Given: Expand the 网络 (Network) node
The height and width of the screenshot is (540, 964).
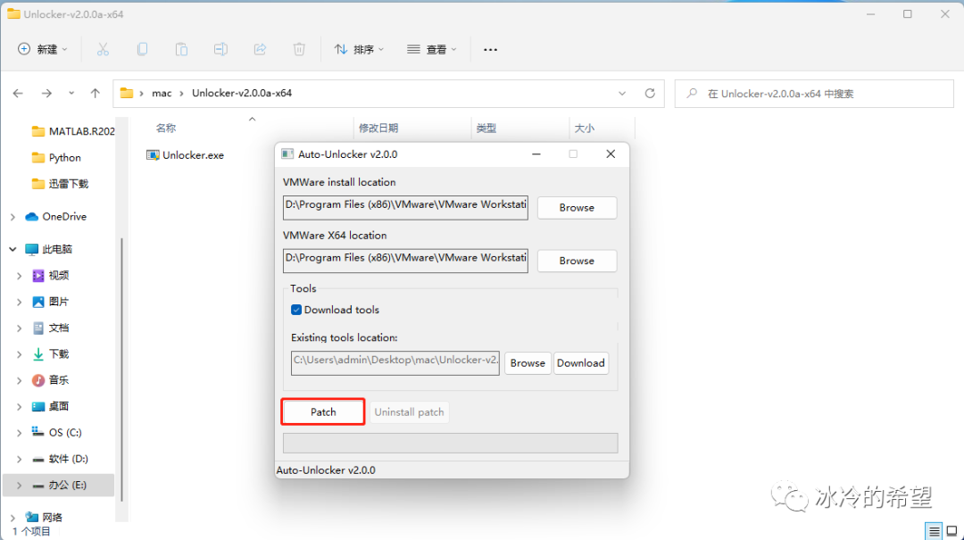Looking at the screenshot, I should tap(12, 518).
